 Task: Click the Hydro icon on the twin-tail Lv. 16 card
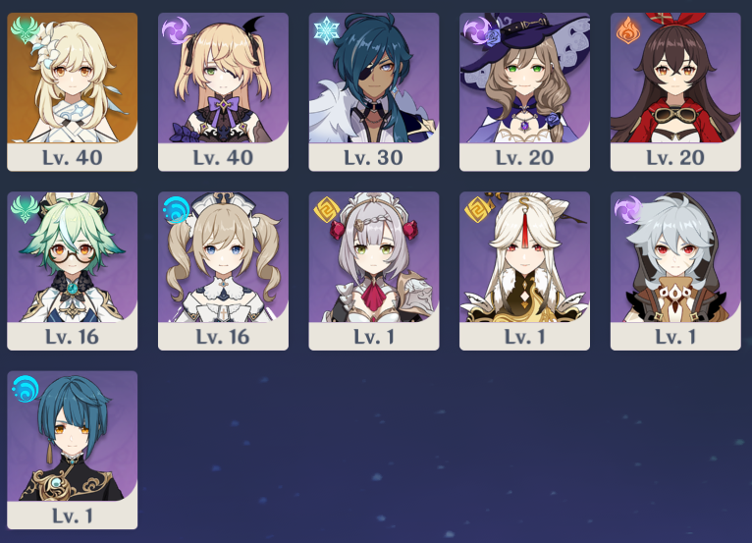pos(176,209)
